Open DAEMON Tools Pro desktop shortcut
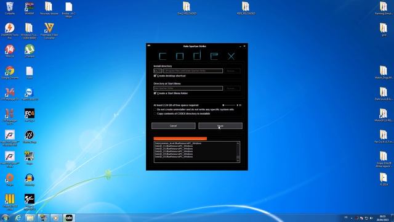 click(x=10, y=31)
